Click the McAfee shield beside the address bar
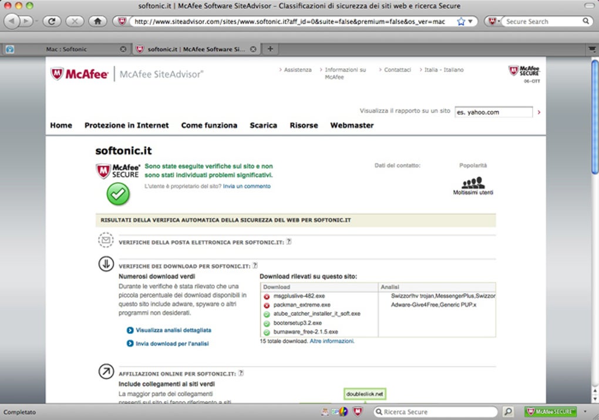 click(x=122, y=21)
